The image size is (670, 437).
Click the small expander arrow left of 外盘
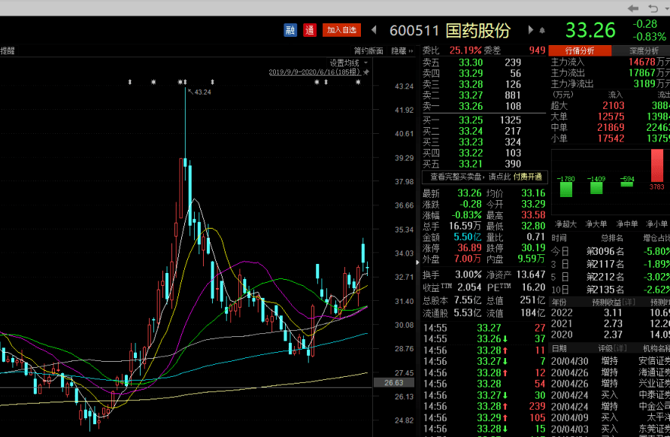(417, 262)
